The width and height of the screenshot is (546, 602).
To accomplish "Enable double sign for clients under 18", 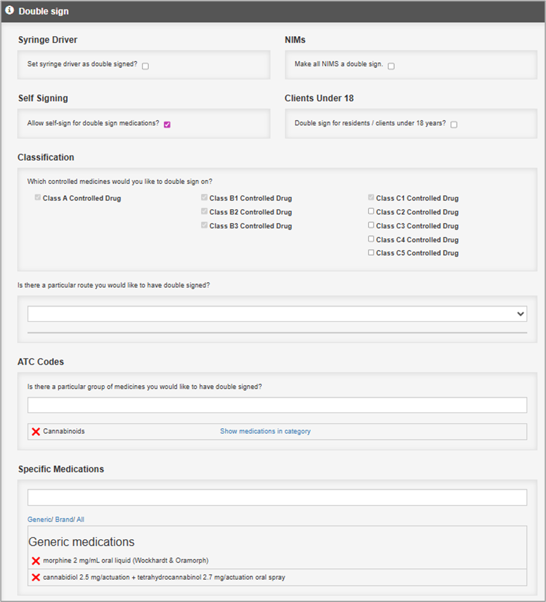I will pos(454,124).
